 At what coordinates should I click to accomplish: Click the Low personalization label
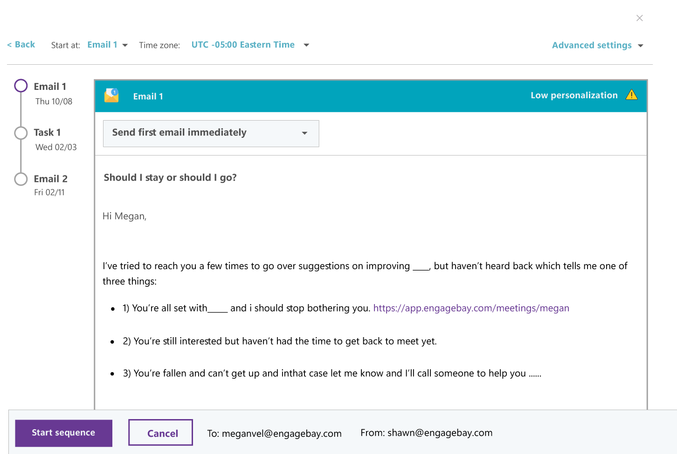point(573,95)
